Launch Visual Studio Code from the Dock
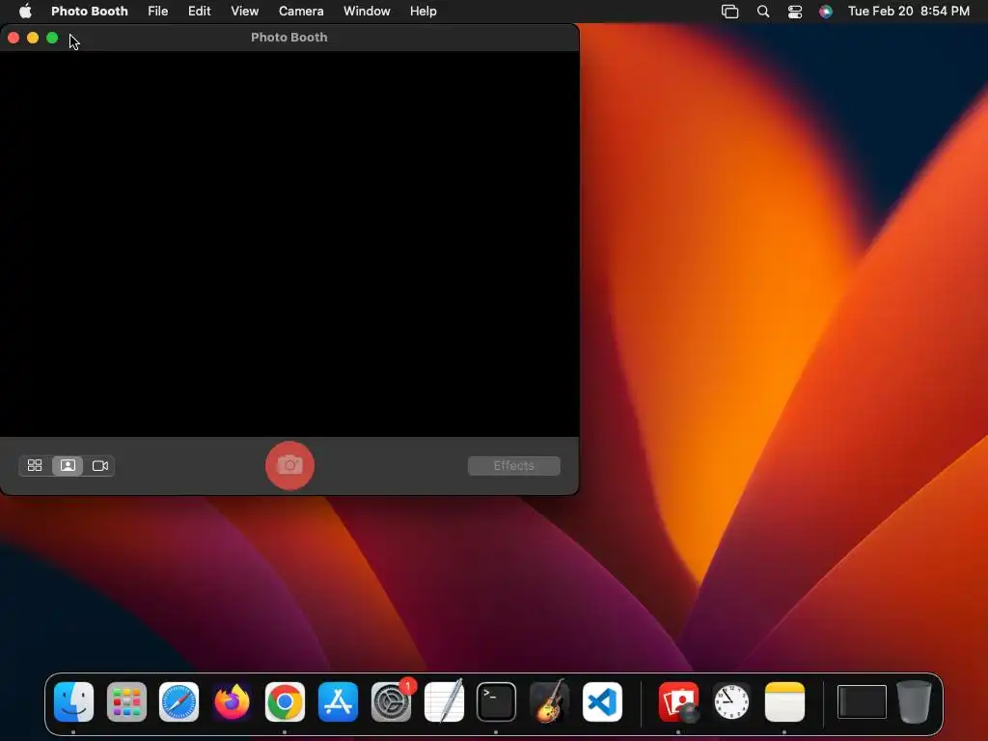The image size is (988, 741). [x=602, y=701]
